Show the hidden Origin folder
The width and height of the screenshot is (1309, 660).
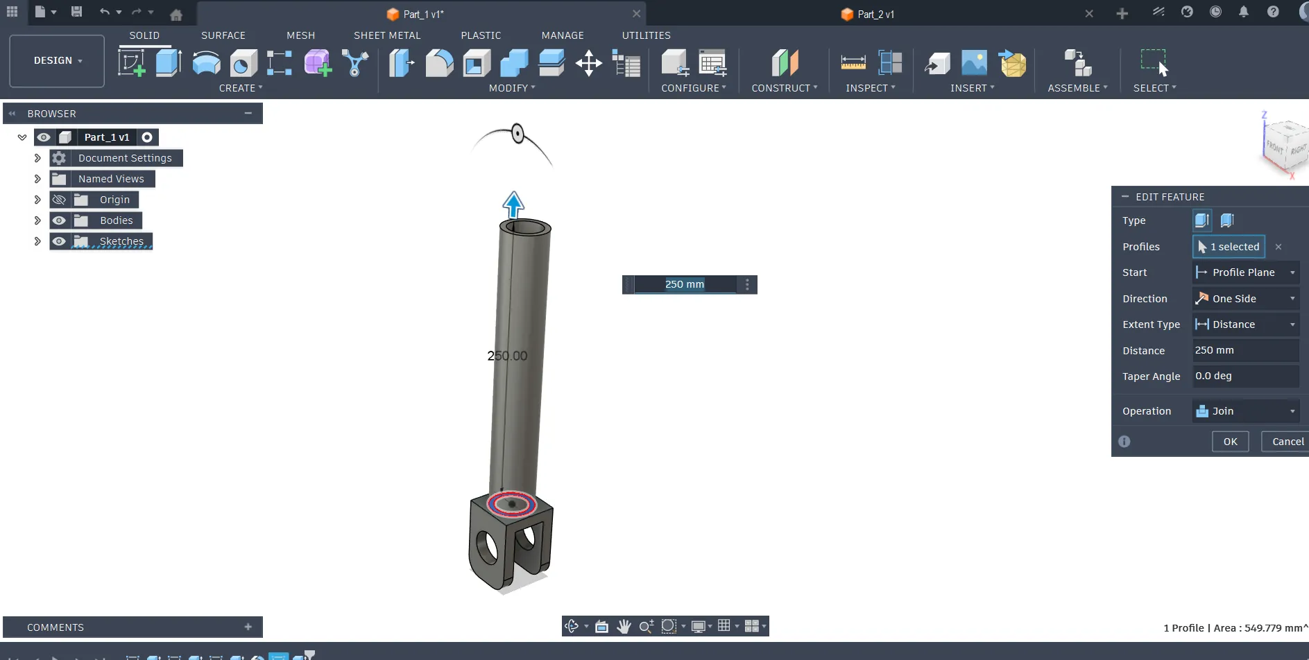(60, 200)
